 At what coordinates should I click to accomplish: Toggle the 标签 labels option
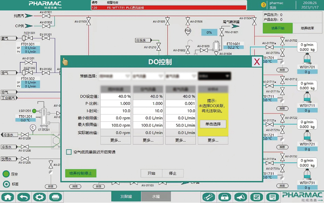coord(6,184)
